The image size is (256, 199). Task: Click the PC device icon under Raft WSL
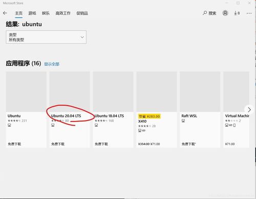coord(183,121)
